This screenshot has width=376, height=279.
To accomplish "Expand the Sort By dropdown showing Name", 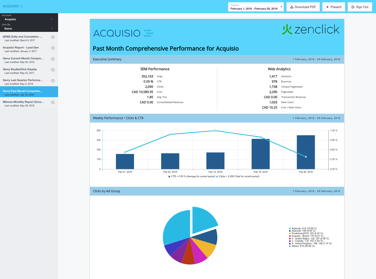I will [x=29, y=28].
